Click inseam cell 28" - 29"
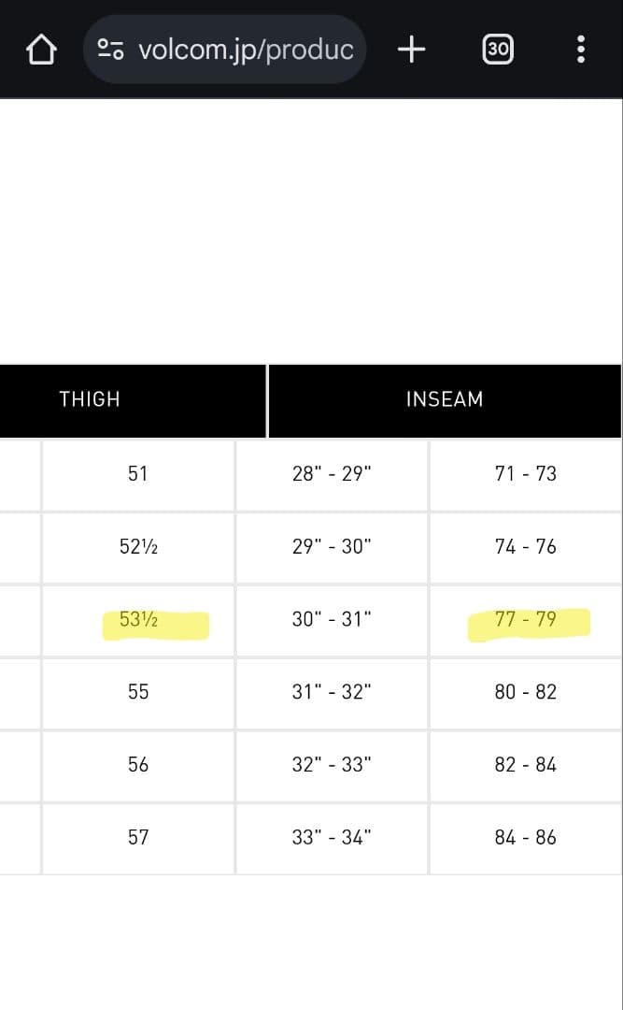 click(x=332, y=473)
